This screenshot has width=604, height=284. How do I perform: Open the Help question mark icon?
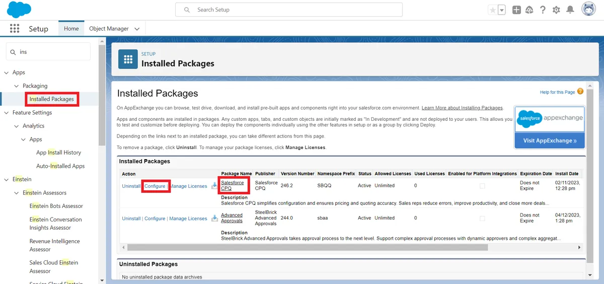click(543, 10)
